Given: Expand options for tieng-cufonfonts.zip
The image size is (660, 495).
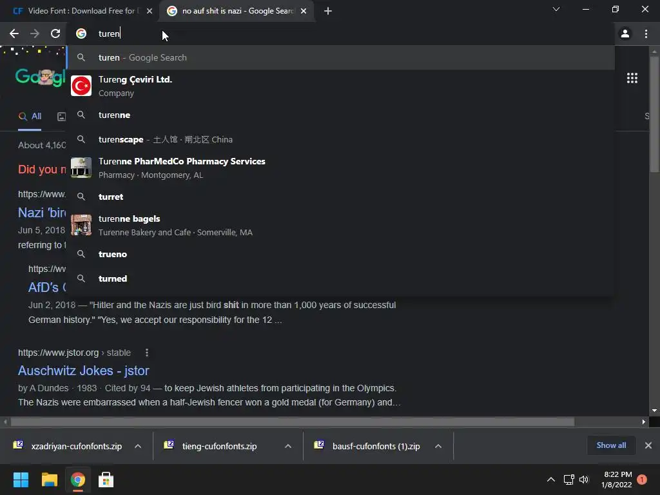Looking at the screenshot, I should (x=288, y=446).
